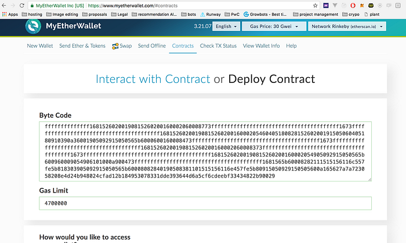Grab the Byte Code textarea resize handle
Image resolution: width=406 pixels, height=243 pixels.
coord(370,179)
